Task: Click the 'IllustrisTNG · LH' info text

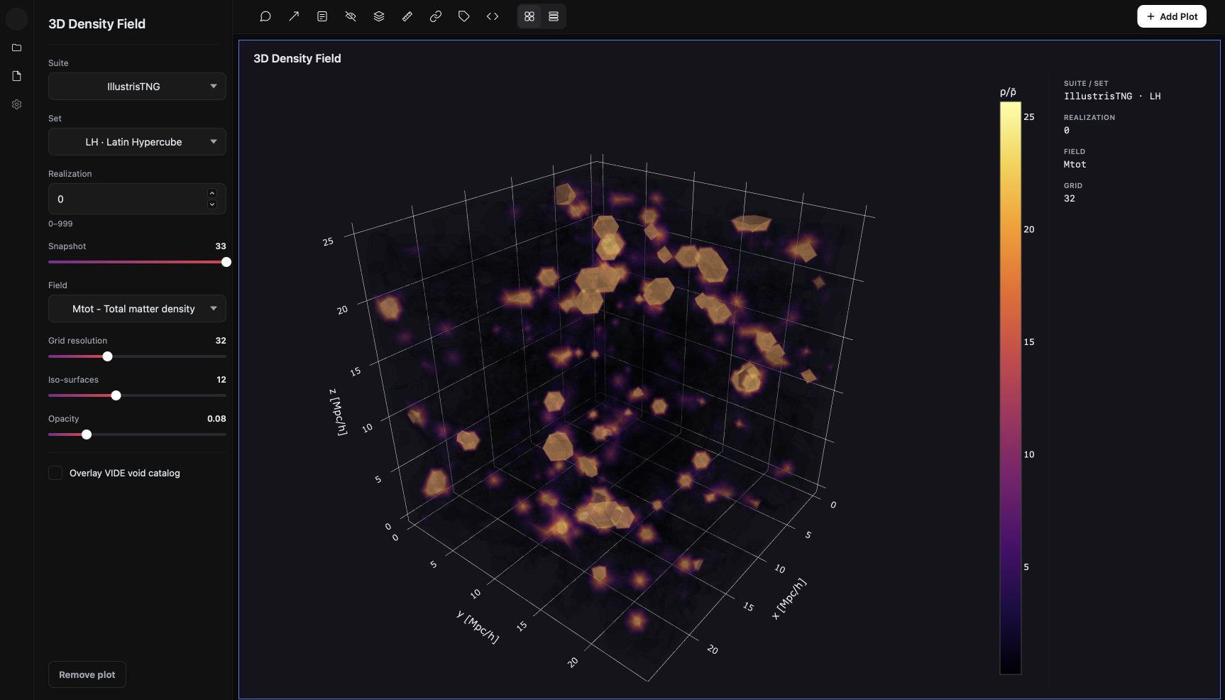Action: click(x=1112, y=96)
